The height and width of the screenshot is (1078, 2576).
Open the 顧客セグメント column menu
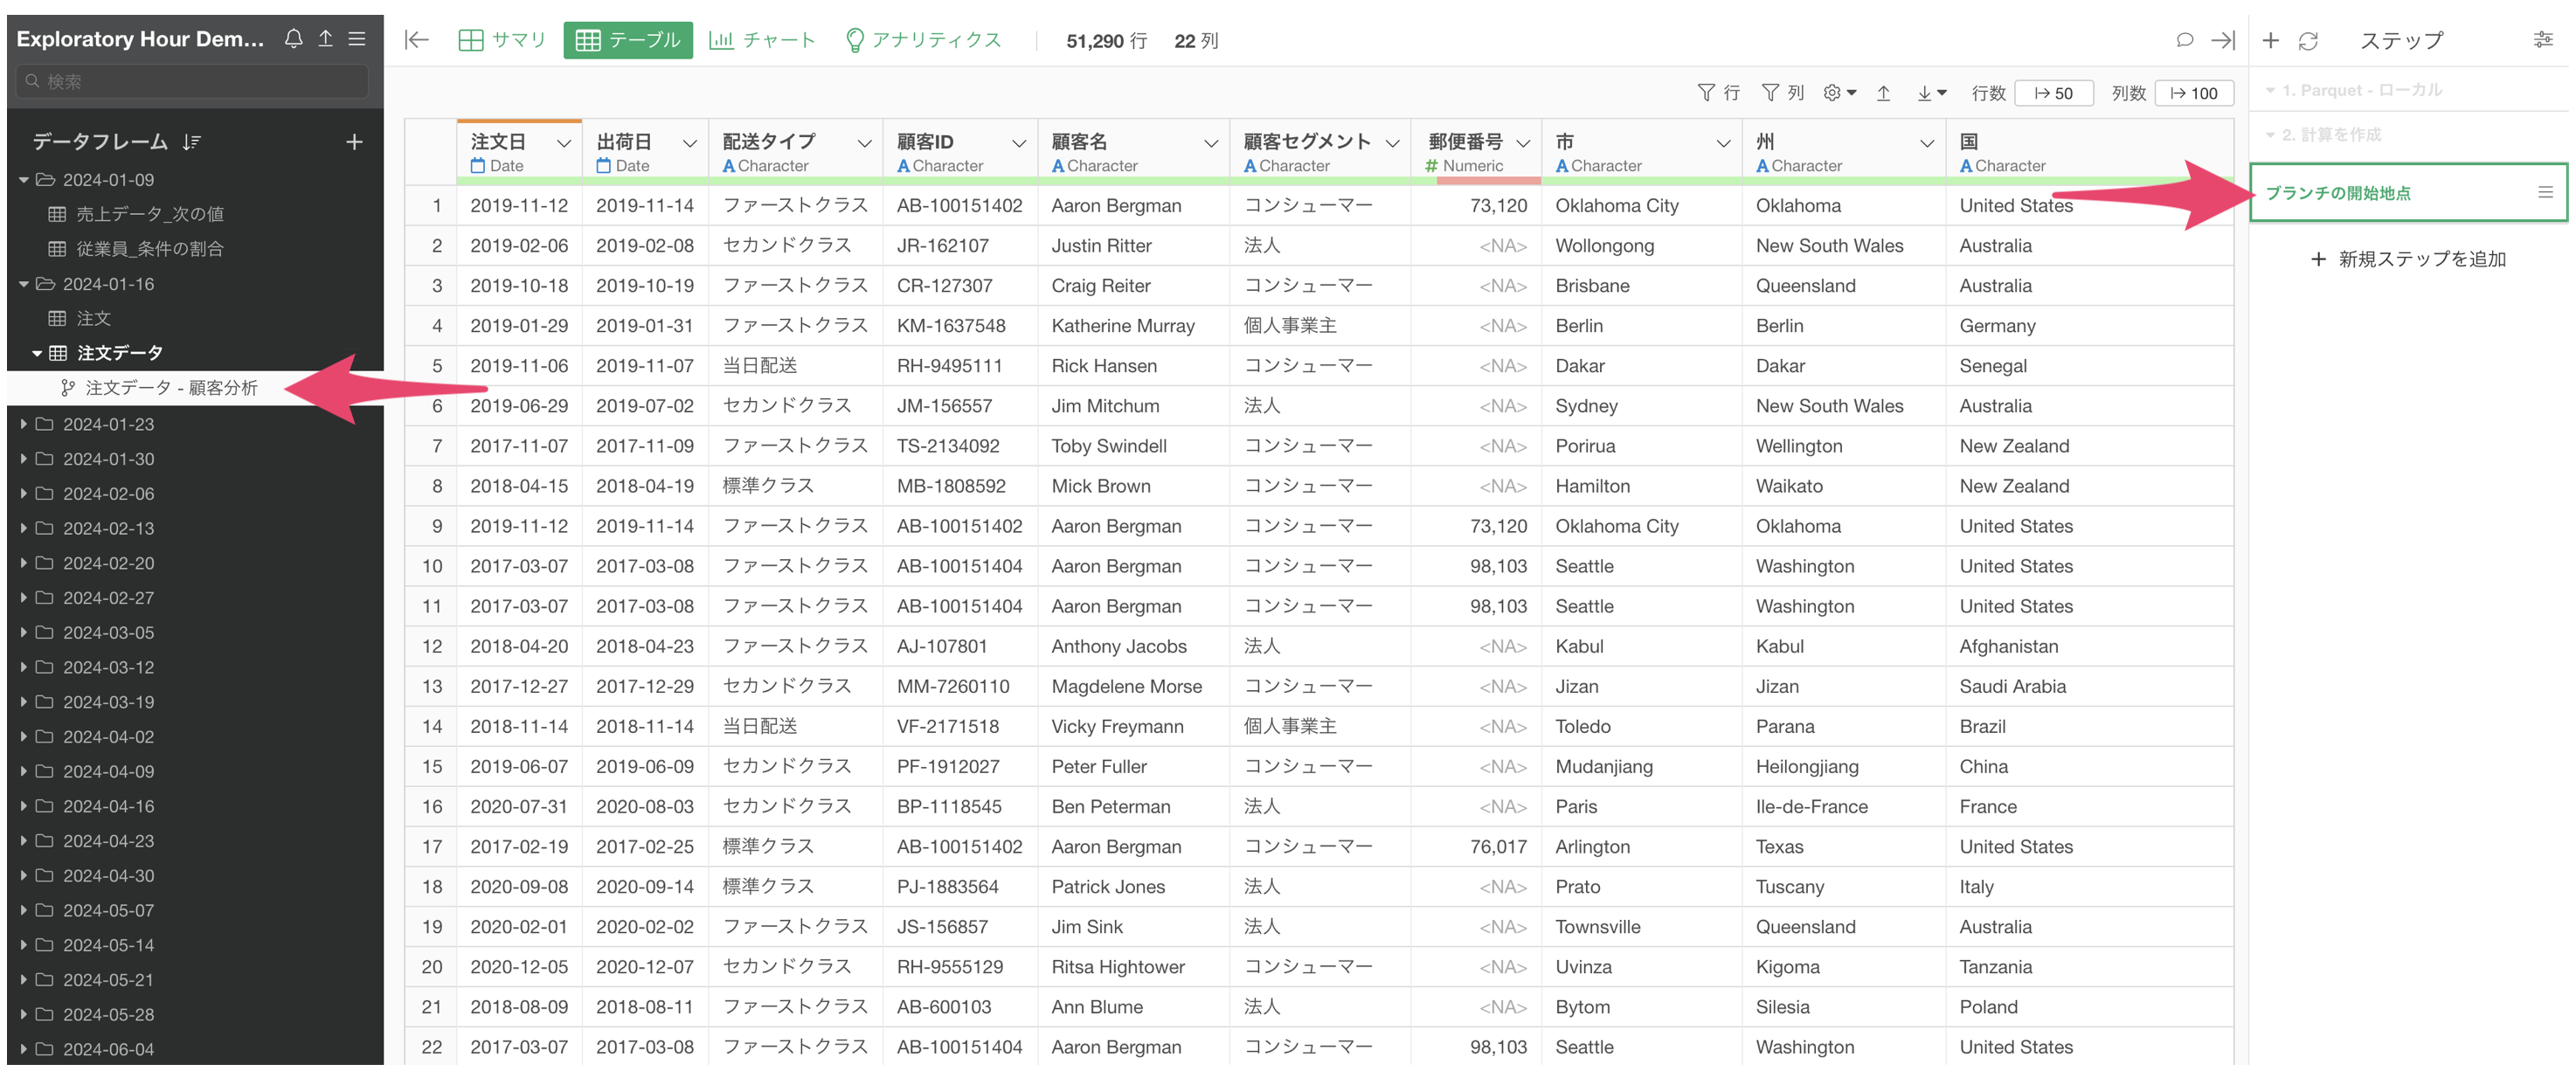tap(1392, 143)
